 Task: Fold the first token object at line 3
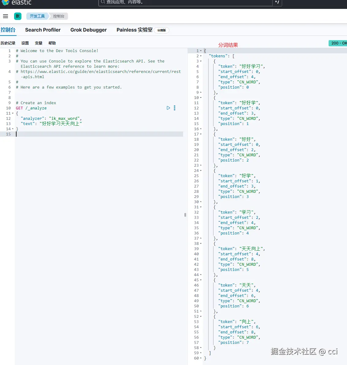pyautogui.click(x=201, y=61)
